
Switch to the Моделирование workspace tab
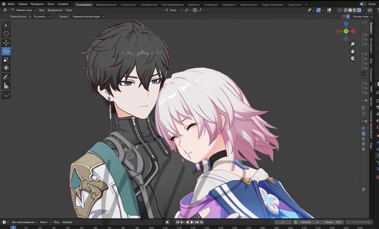click(106, 5)
